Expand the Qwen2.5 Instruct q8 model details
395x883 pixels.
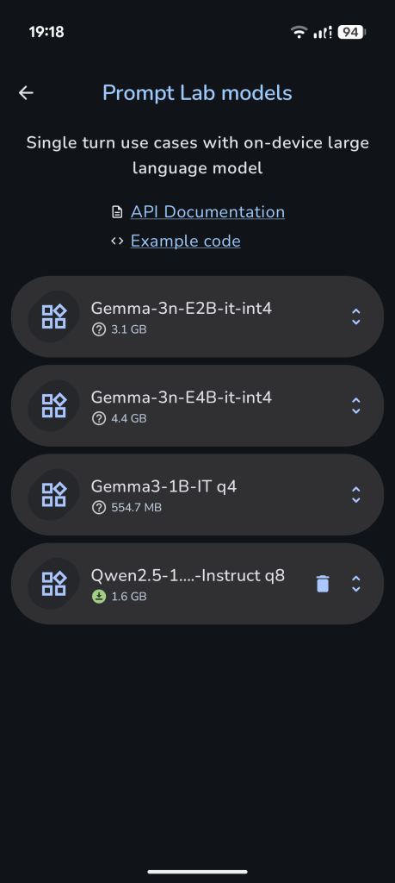pyautogui.click(x=355, y=584)
